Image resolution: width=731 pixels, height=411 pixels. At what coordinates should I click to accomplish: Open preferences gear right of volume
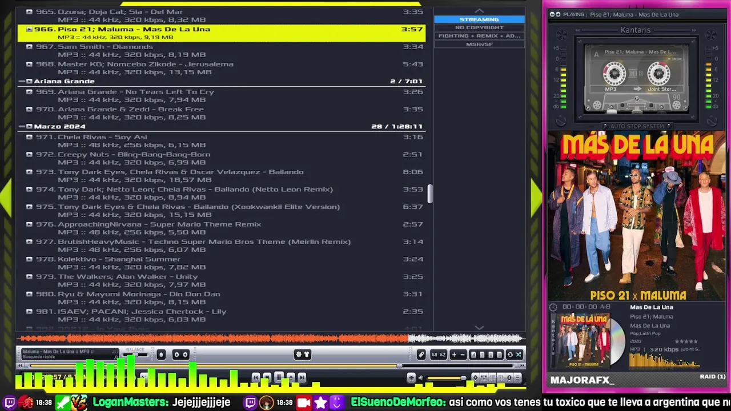[x=475, y=377]
